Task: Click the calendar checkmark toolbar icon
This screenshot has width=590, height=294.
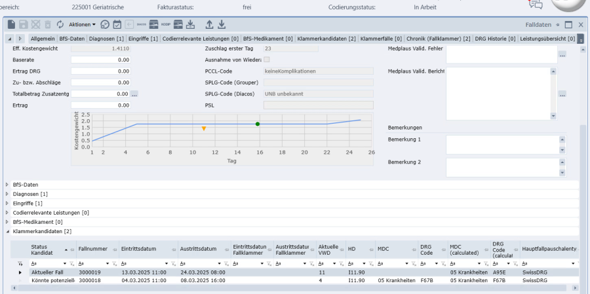Action: (x=117, y=24)
